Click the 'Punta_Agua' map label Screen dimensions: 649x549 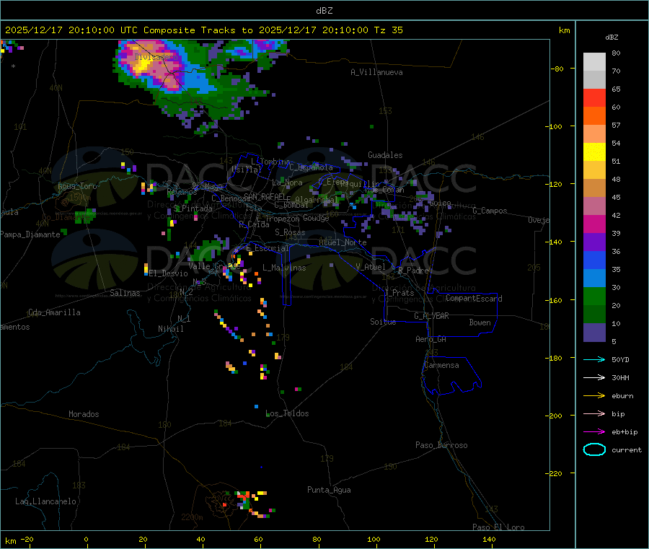(329, 490)
